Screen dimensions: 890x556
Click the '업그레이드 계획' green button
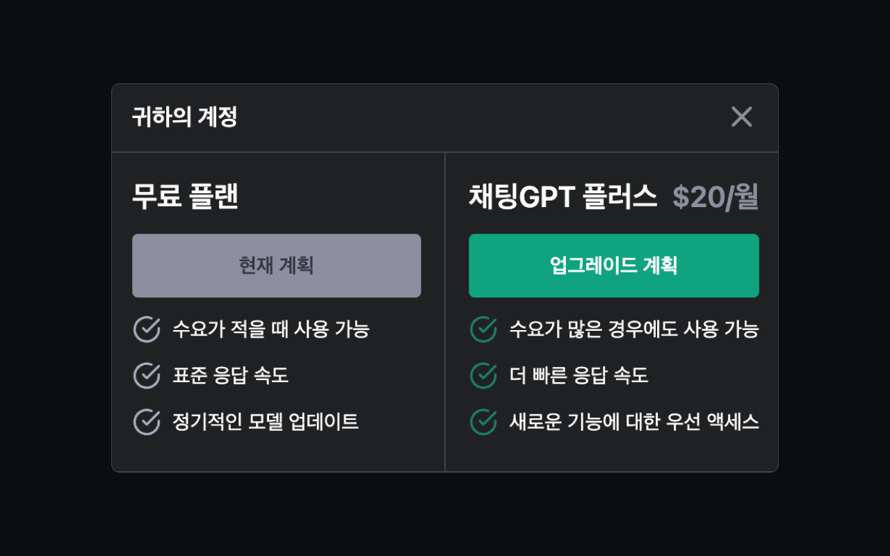click(614, 265)
